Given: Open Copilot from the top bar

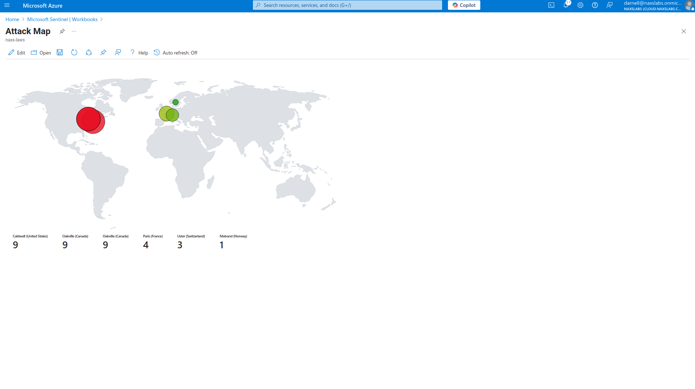Looking at the screenshot, I should [x=464, y=5].
